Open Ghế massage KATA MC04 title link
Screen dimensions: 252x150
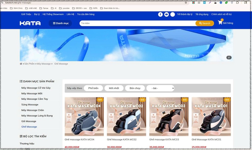coord(79,140)
